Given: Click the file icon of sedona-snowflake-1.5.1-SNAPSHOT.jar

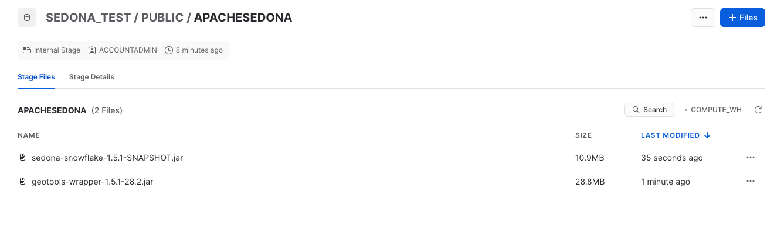Looking at the screenshot, I should 22,158.
